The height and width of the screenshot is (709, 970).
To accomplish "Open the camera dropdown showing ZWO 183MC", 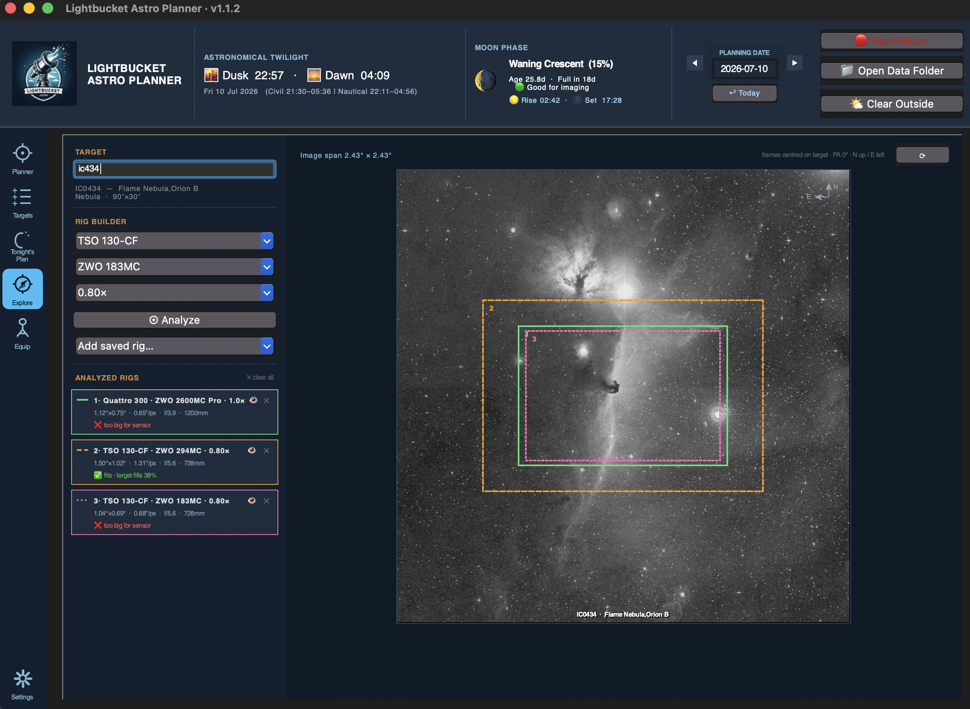I will tap(175, 267).
